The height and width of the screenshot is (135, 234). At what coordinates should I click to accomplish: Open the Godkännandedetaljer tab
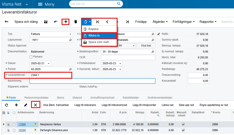click(x=160, y=97)
